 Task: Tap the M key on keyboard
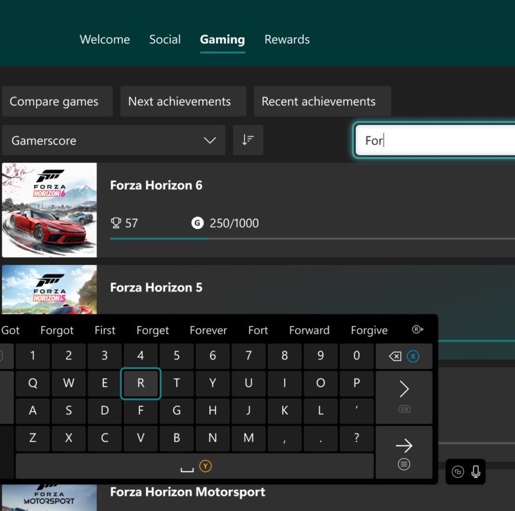(x=249, y=438)
